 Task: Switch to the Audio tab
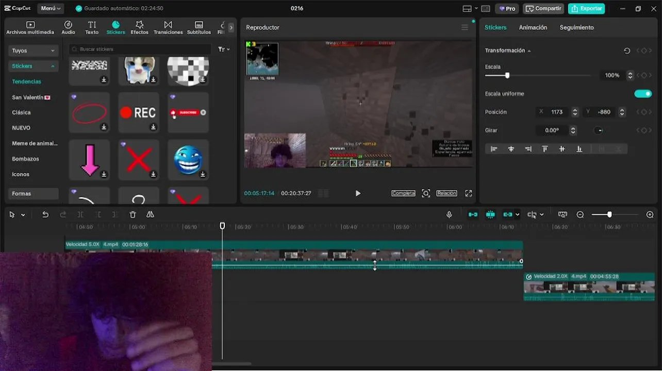click(68, 28)
